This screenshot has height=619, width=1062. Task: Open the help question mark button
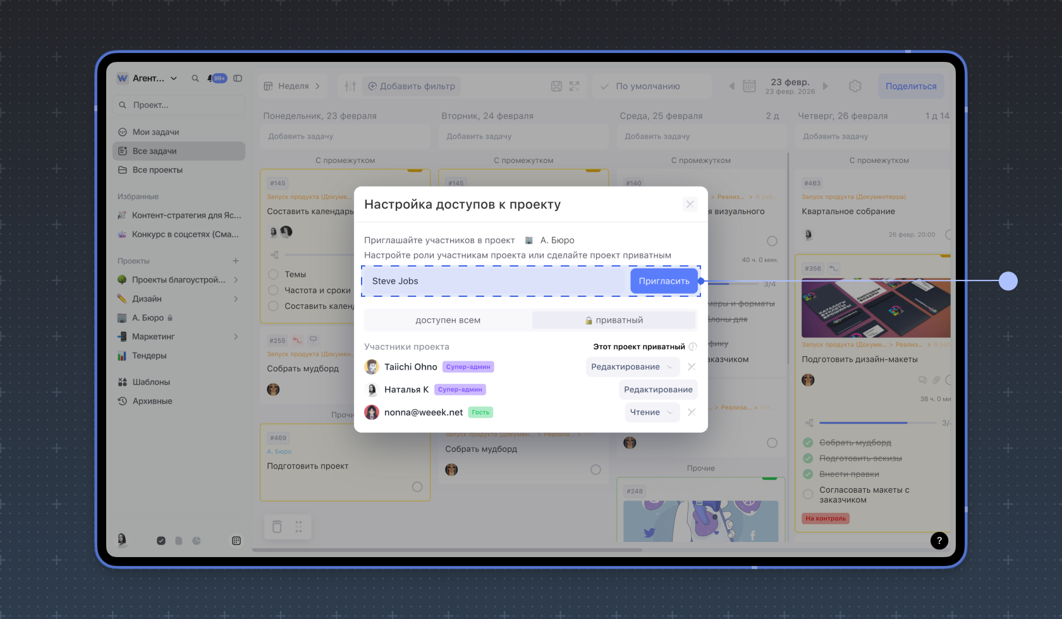coord(939,540)
